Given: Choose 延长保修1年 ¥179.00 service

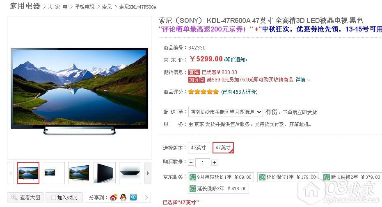Looking at the screenshot, I should coord(288,177).
